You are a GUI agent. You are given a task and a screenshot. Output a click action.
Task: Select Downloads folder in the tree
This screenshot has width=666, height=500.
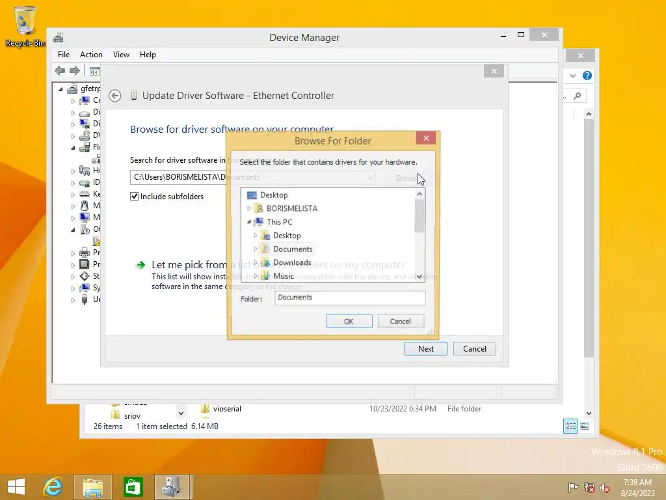(x=292, y=262)
